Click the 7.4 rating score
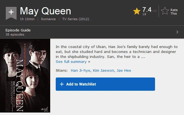This screenshot has width=184, height=115. pyautogui.click(x=147, y=10)
